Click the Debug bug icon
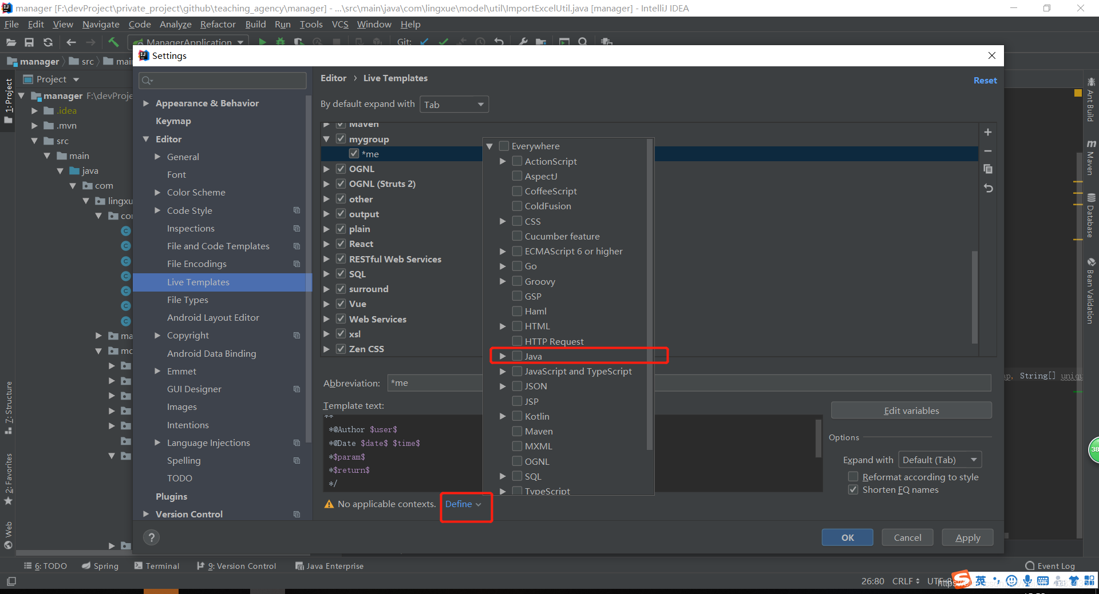 coord(280,42)
